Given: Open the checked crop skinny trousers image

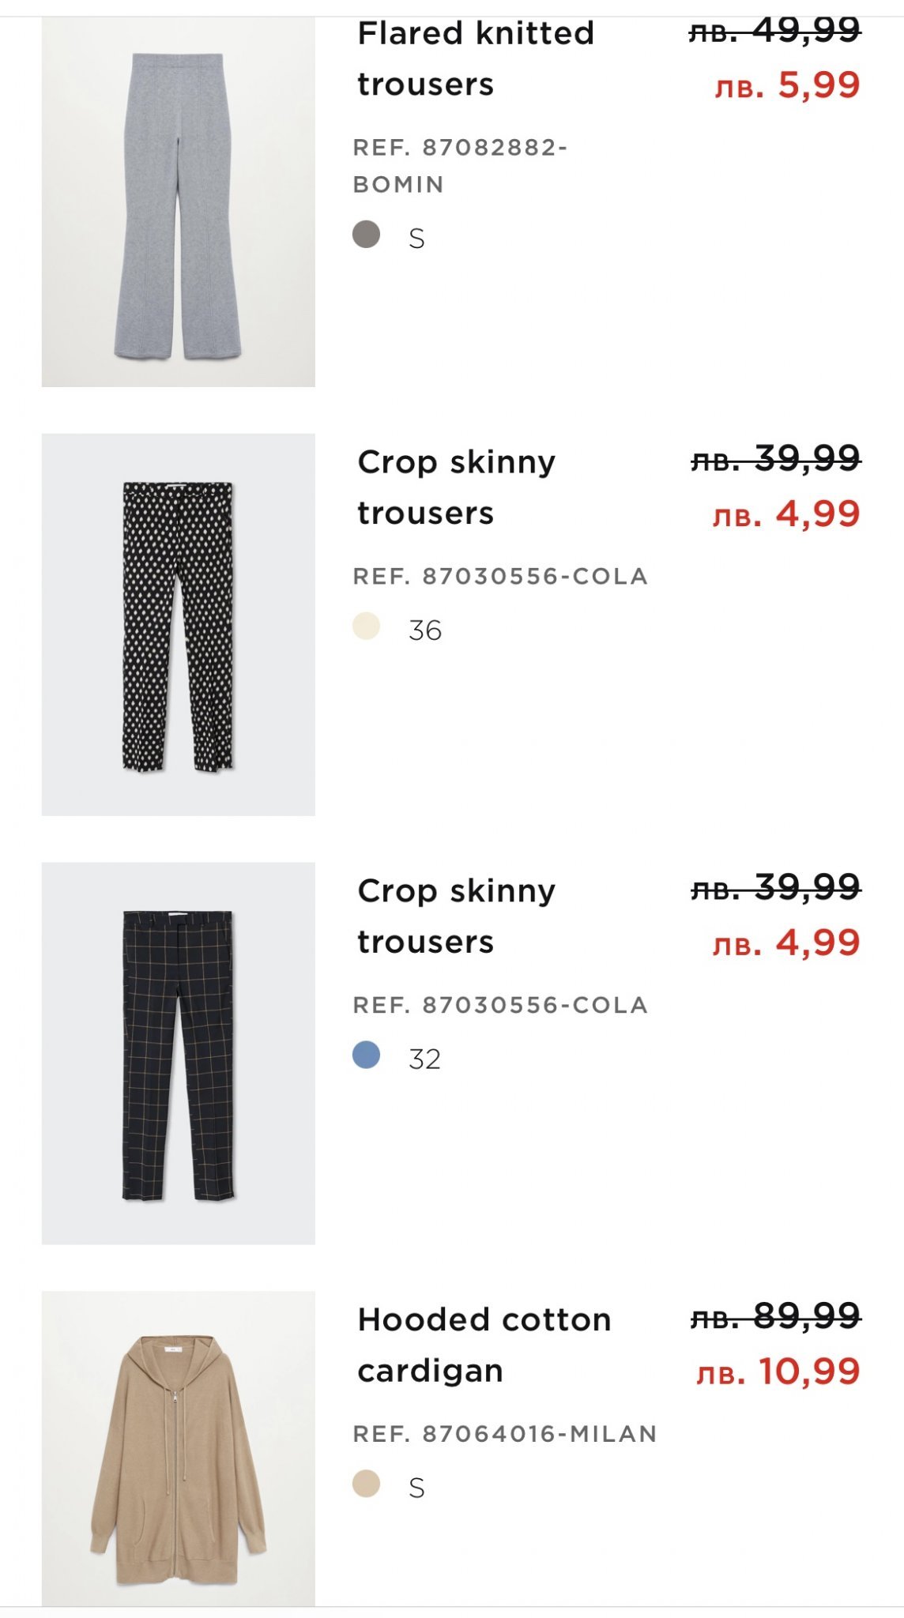Looking at the screenshot, I should point(178,1053).
